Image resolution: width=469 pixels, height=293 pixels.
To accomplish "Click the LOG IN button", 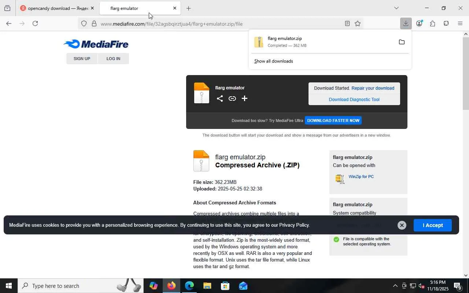I will pos(113,59).
